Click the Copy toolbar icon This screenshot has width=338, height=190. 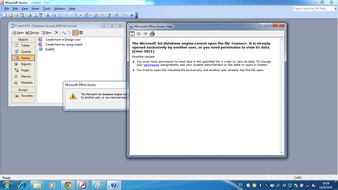[x=54, y=15]
